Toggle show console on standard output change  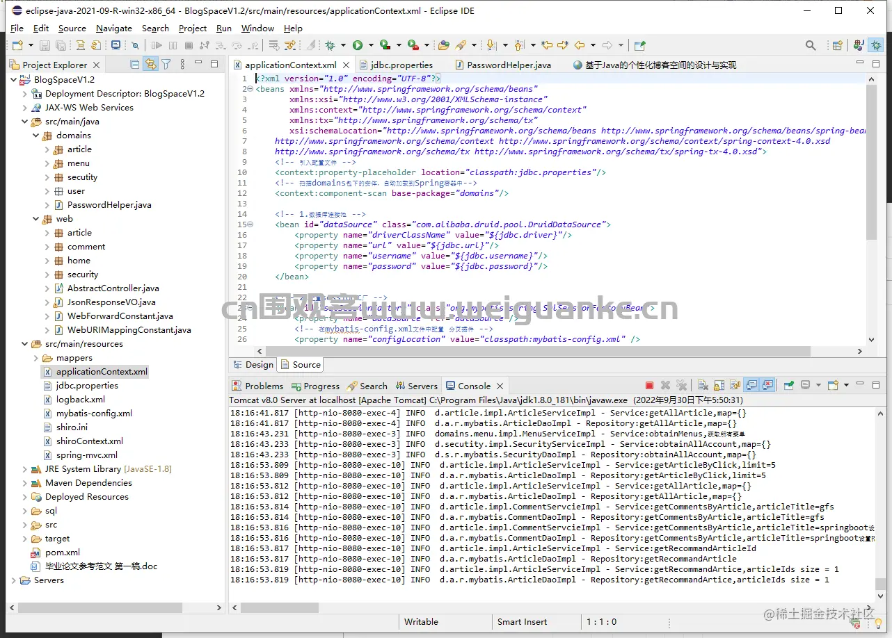pos(751,386)
